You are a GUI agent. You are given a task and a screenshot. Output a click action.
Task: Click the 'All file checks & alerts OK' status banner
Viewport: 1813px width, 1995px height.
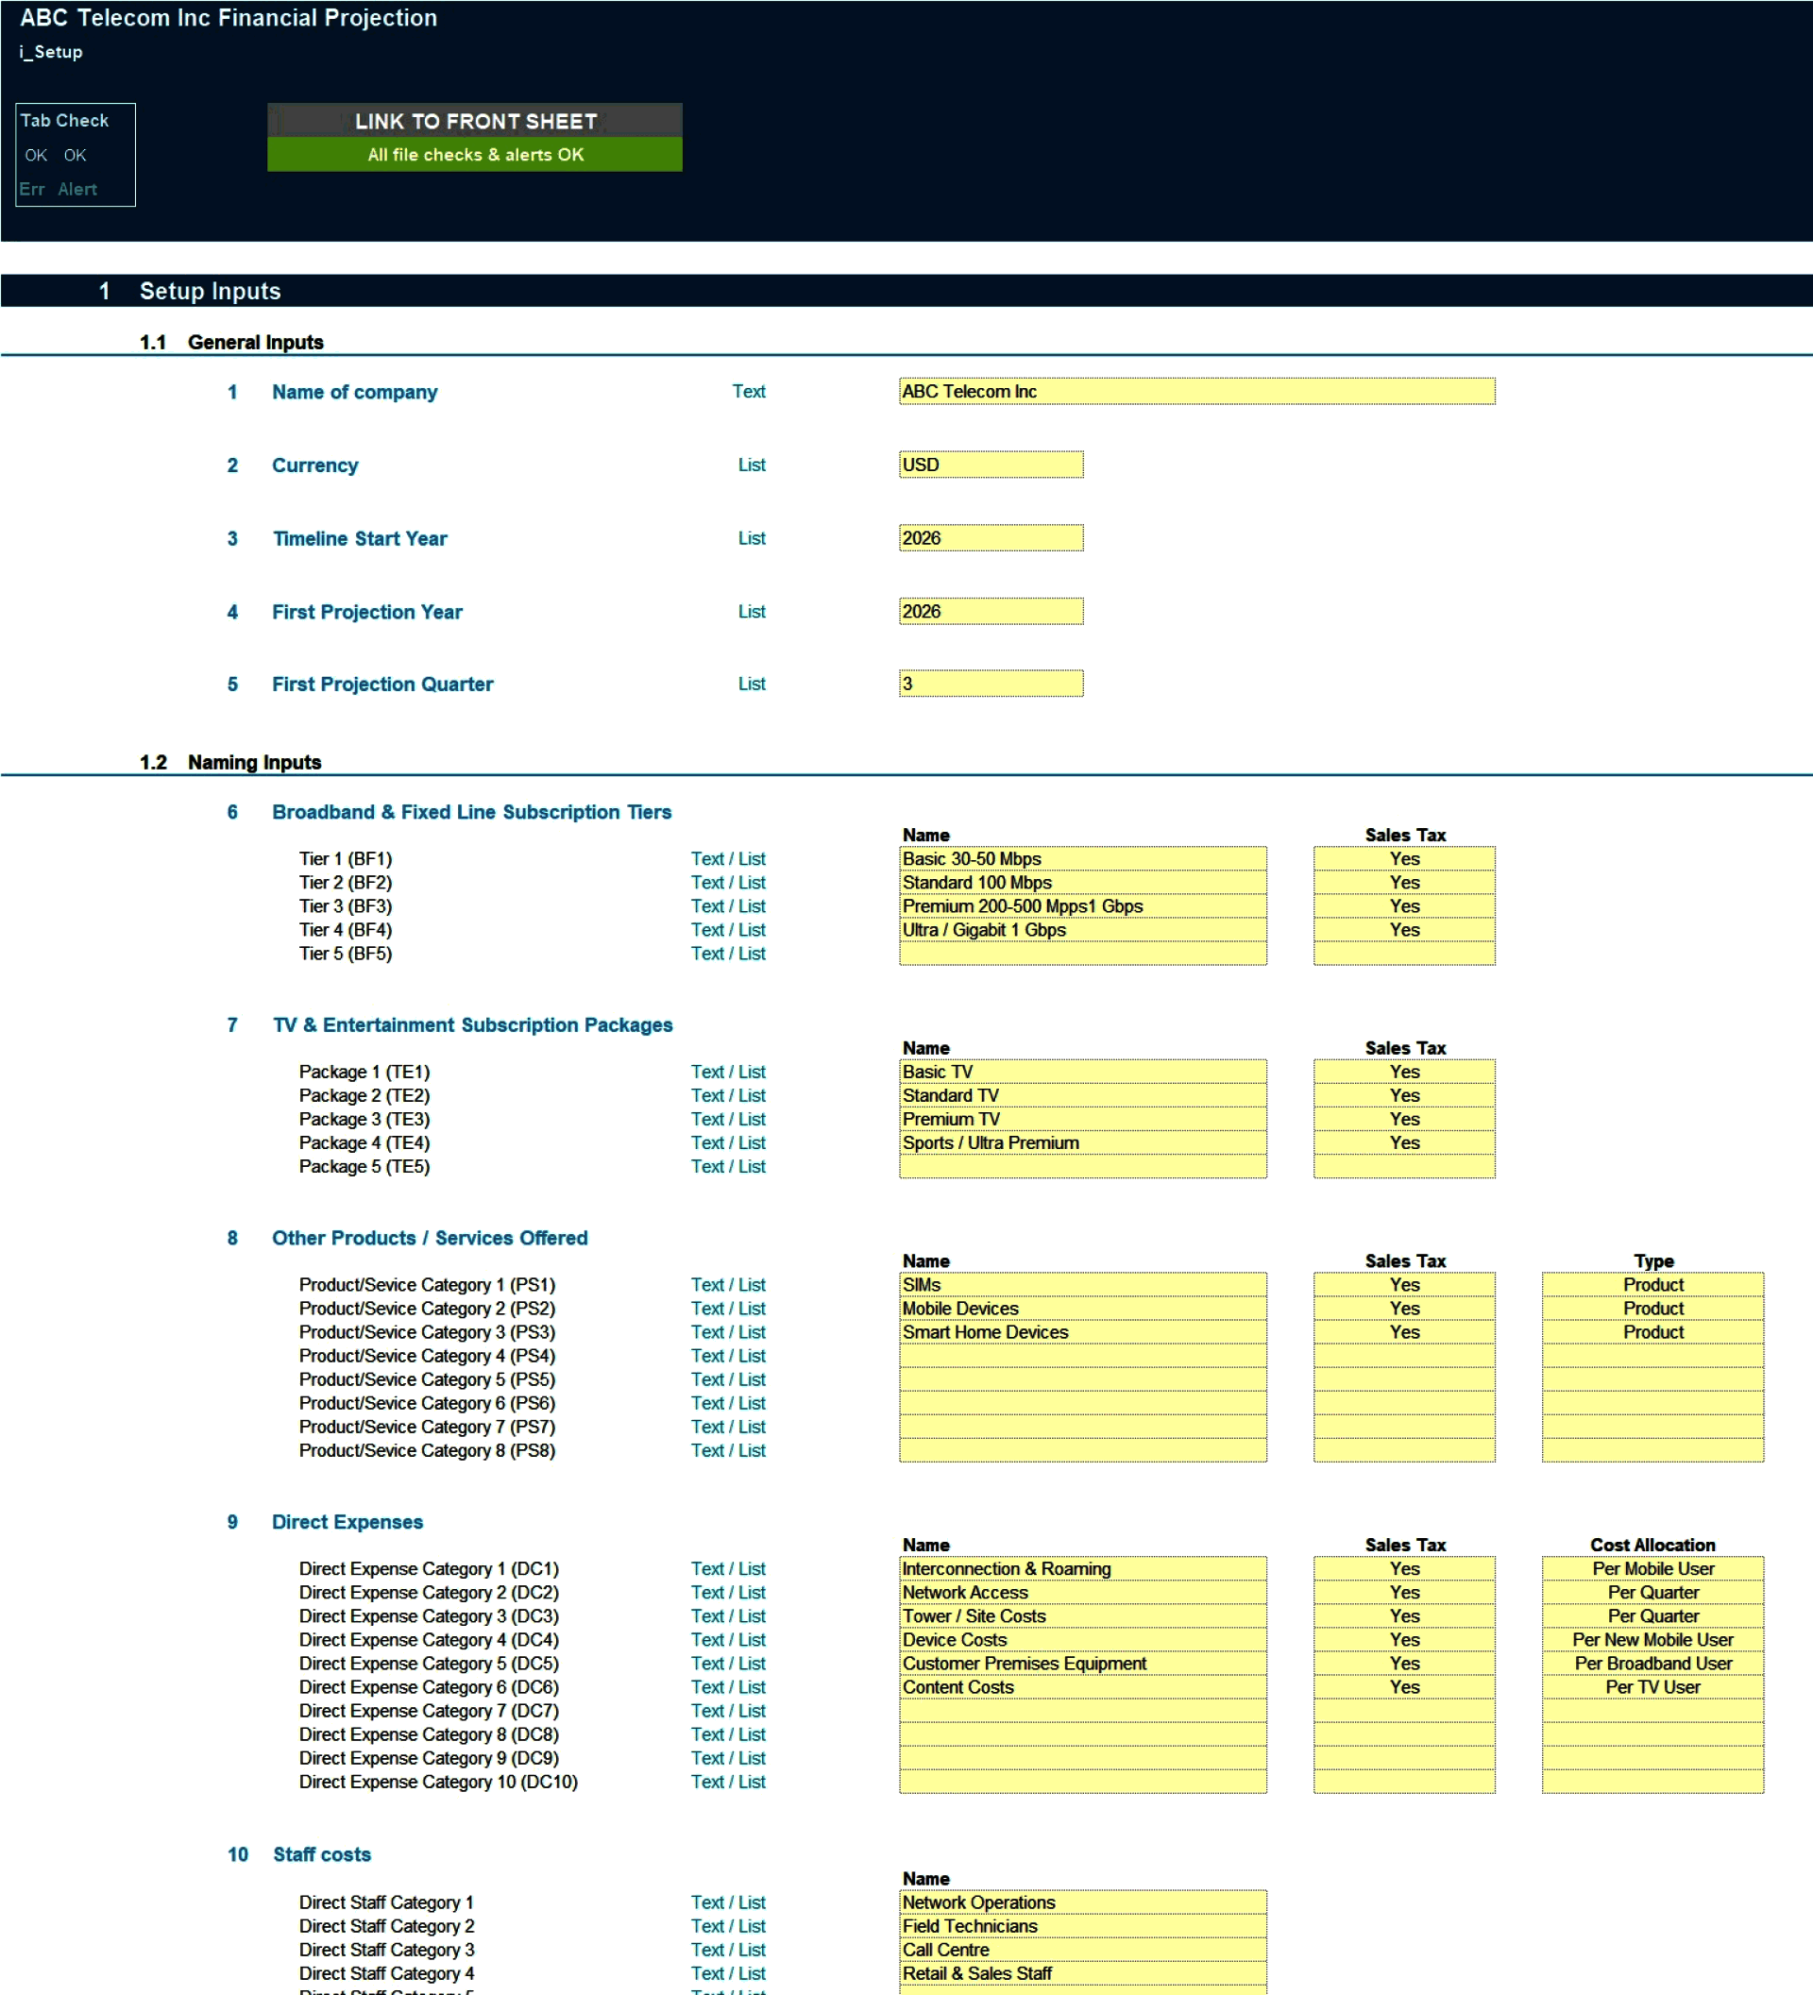pyautogui.click(x=474, y=155)
